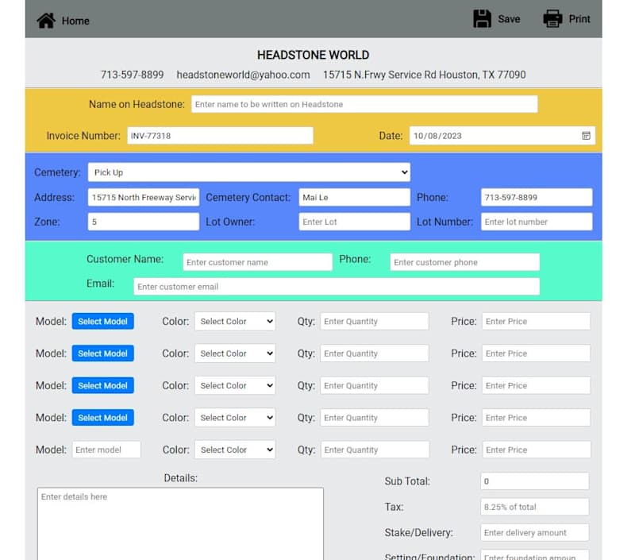The height and width of the screenshot is (560, 635).
Task: Click the email headstoneworld@yahoo.com text
Action: 243,75
